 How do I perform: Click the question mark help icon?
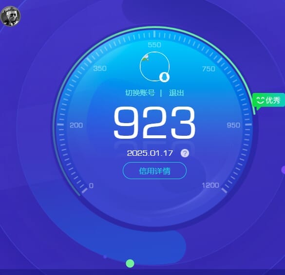pos(185,153)
